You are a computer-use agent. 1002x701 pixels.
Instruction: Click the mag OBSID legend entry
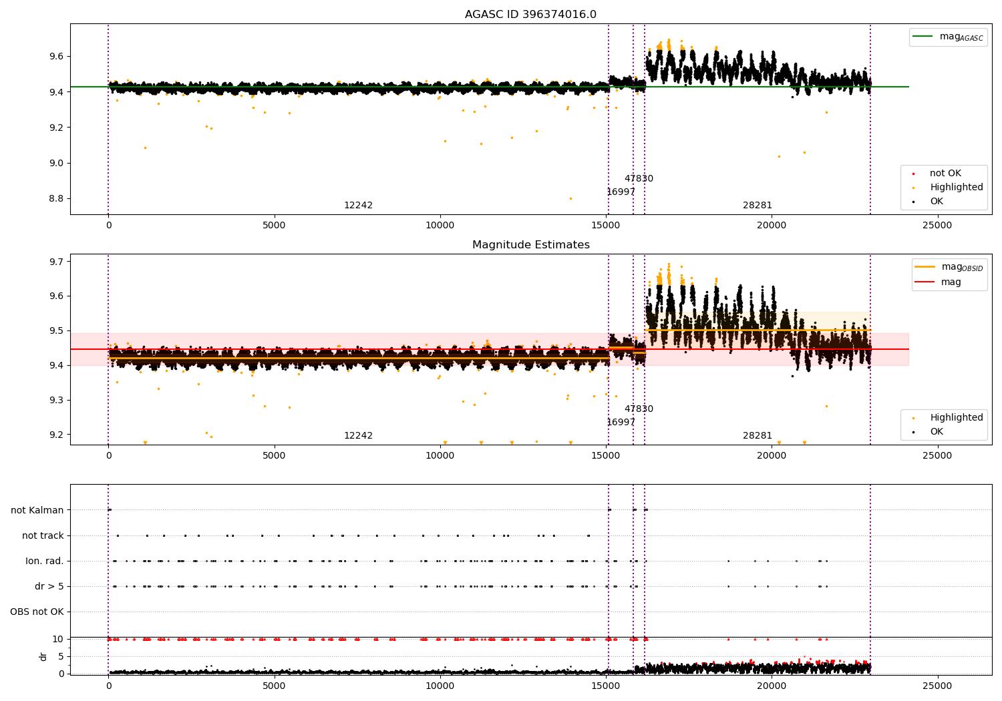point(949,267)
